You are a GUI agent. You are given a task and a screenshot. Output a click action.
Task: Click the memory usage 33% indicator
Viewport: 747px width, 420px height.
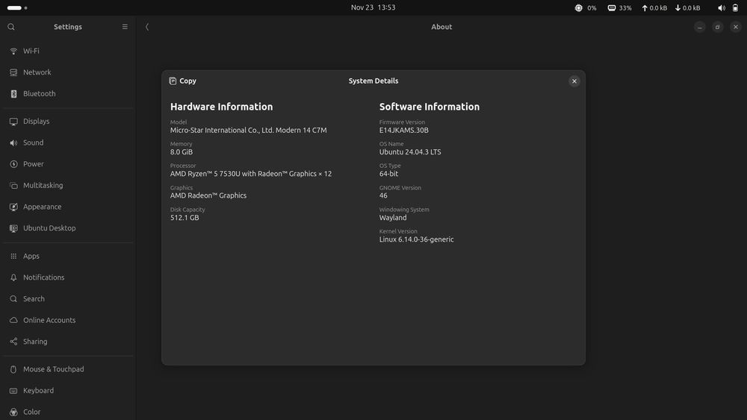click(619, 7)
